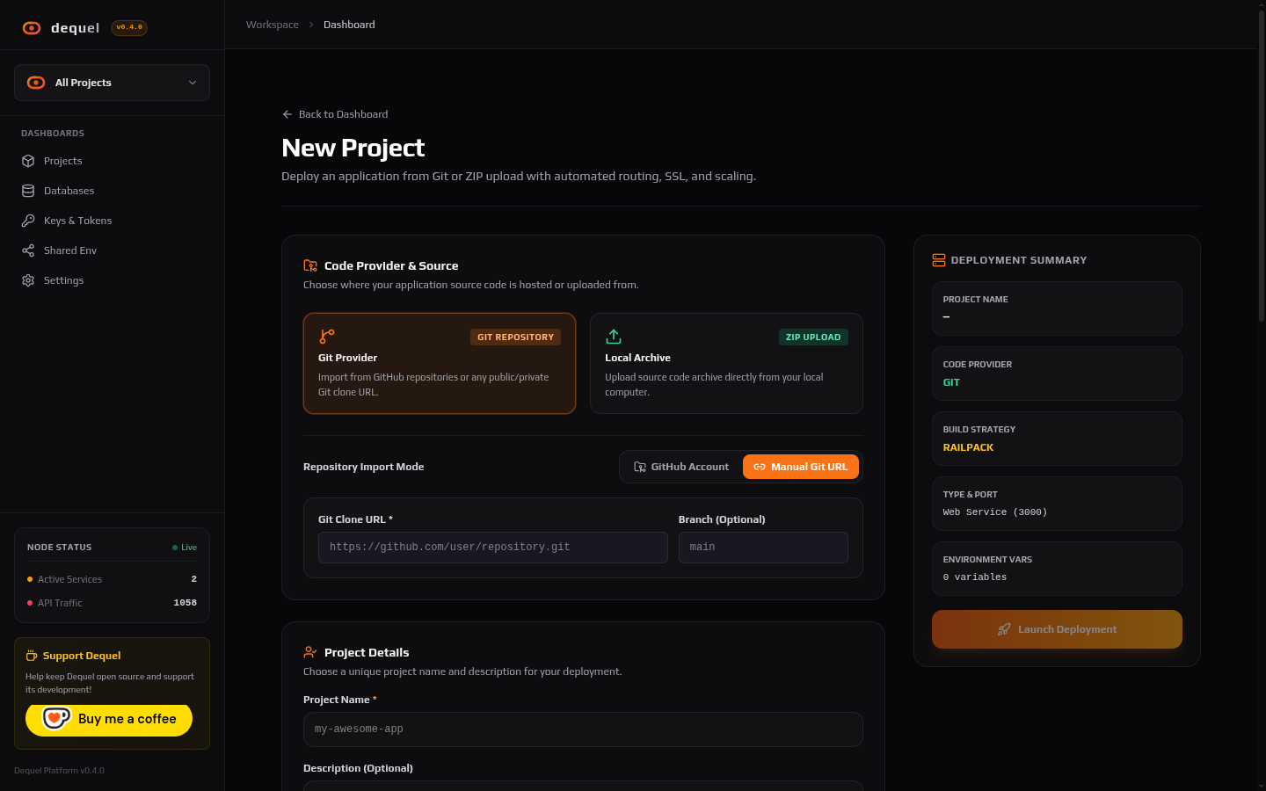Click the Dashboard breadcrumb

[349, 25]
